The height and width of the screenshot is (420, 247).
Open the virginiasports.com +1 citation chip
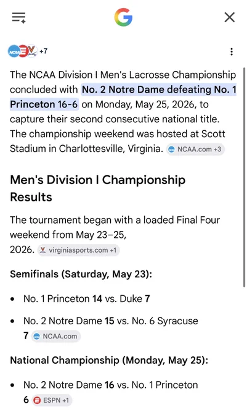[78, 250]
